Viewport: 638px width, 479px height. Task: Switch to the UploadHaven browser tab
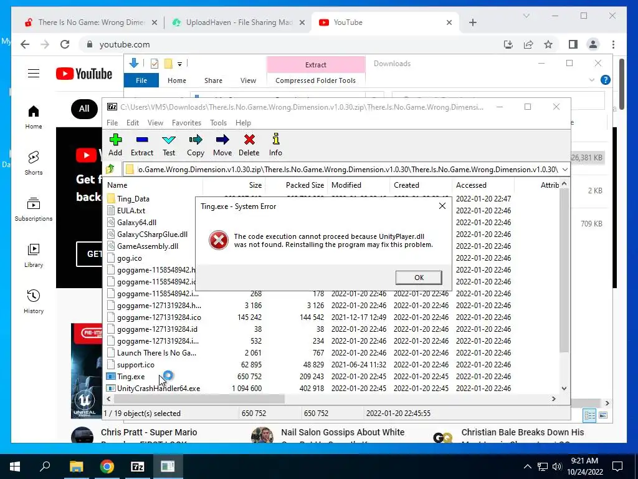[x=239, y=22]
